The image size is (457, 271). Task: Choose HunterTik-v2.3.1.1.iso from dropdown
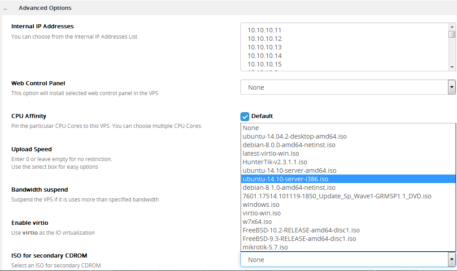(275, 162)
